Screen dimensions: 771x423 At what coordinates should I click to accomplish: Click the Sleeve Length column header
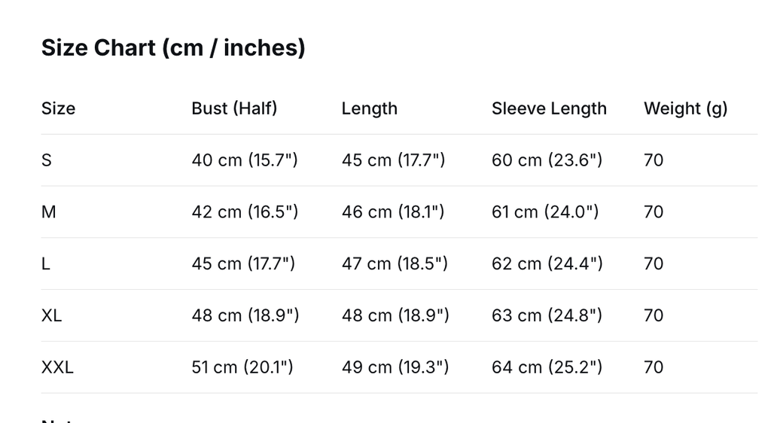(549, 108)
